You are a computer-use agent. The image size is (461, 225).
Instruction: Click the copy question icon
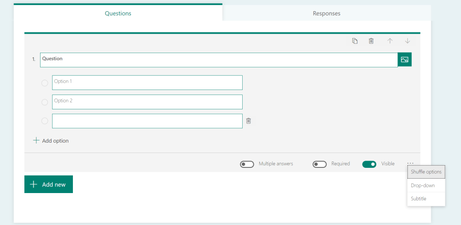(355, 41)
